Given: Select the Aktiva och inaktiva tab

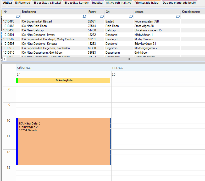Looking at the screenshot, I should tap(119, 3).
